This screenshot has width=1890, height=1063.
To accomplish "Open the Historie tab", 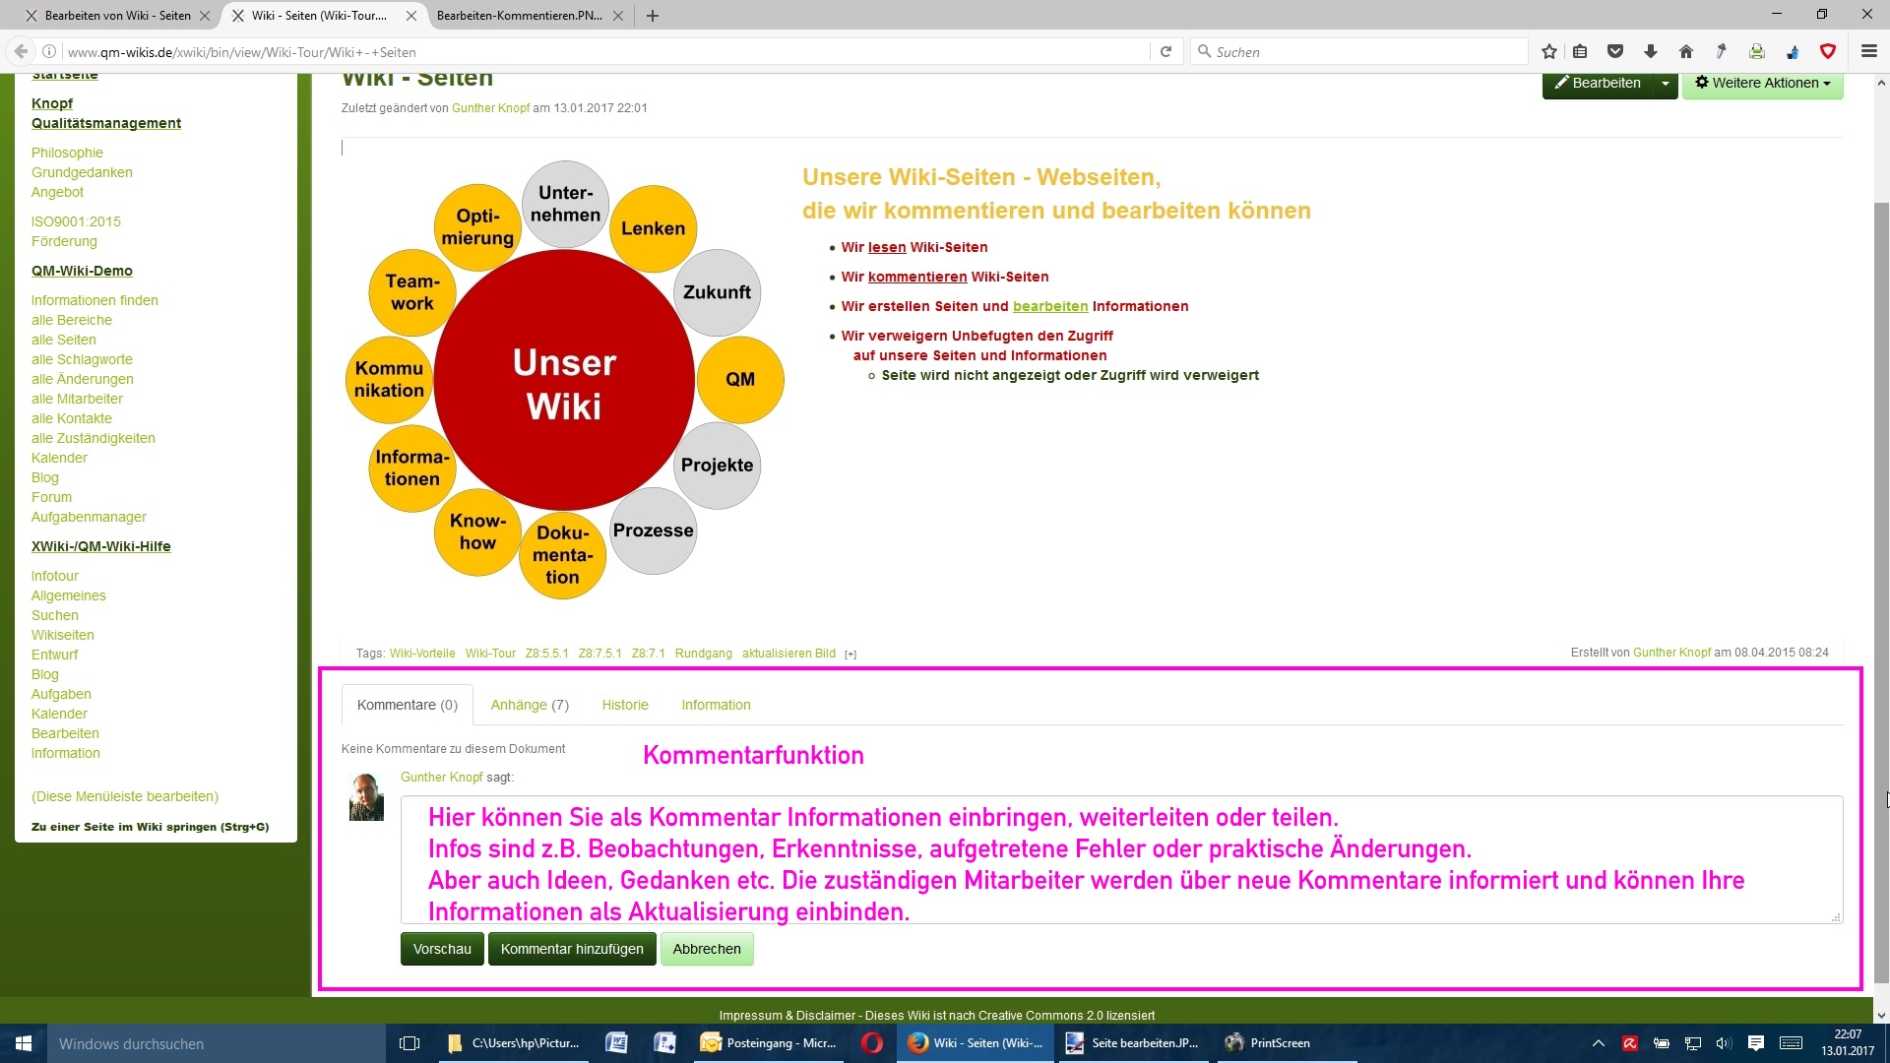I will [625, 705].
